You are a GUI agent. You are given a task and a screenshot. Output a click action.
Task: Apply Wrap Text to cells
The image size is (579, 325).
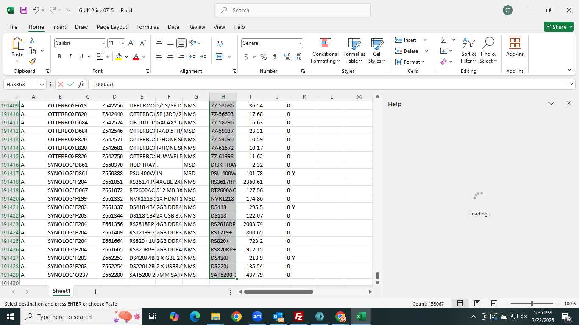(x=220, y=43)
